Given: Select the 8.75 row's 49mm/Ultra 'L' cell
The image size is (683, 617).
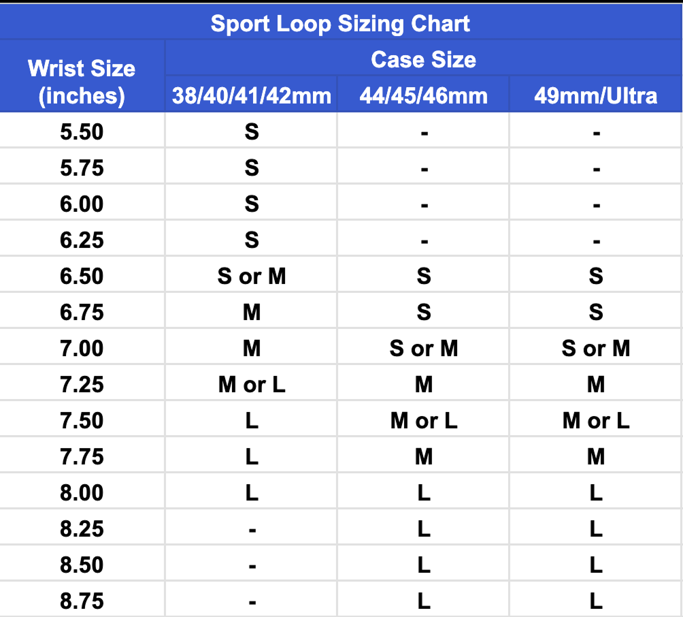Looking at the screenshot, I should pos(595,601).
